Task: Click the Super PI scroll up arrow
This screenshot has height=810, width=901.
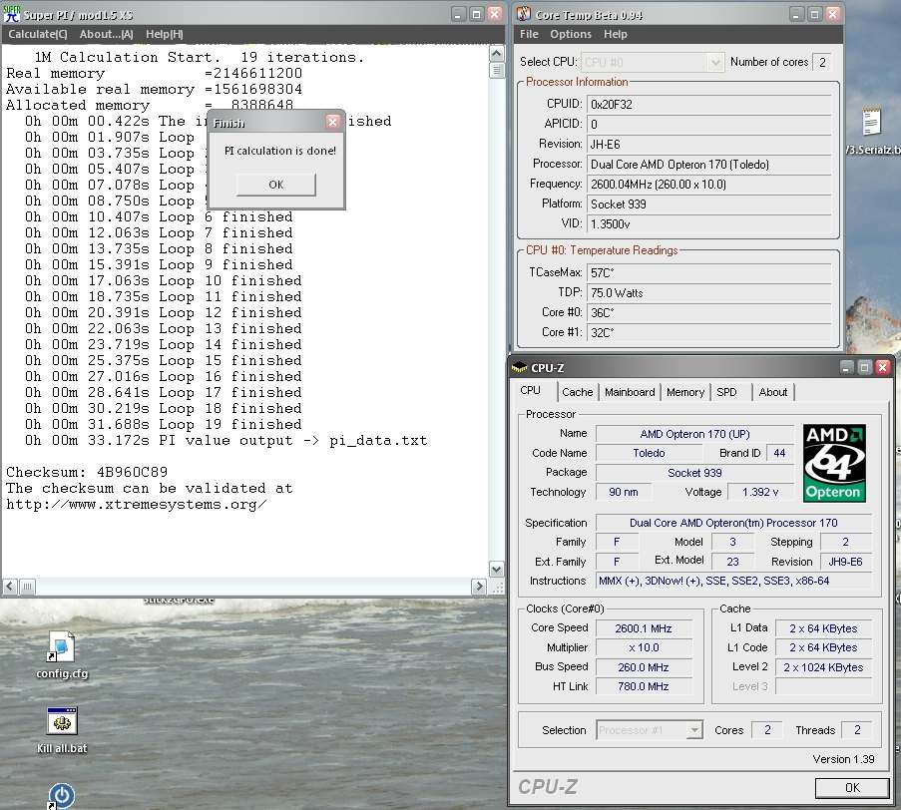Action: [x=497, y=54]
